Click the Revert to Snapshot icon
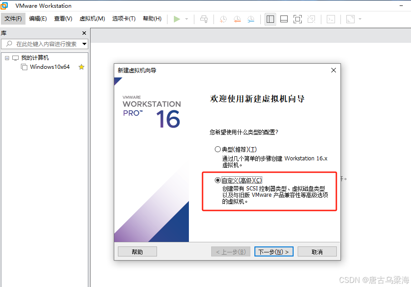411x287 pixels. click(237, 19)
